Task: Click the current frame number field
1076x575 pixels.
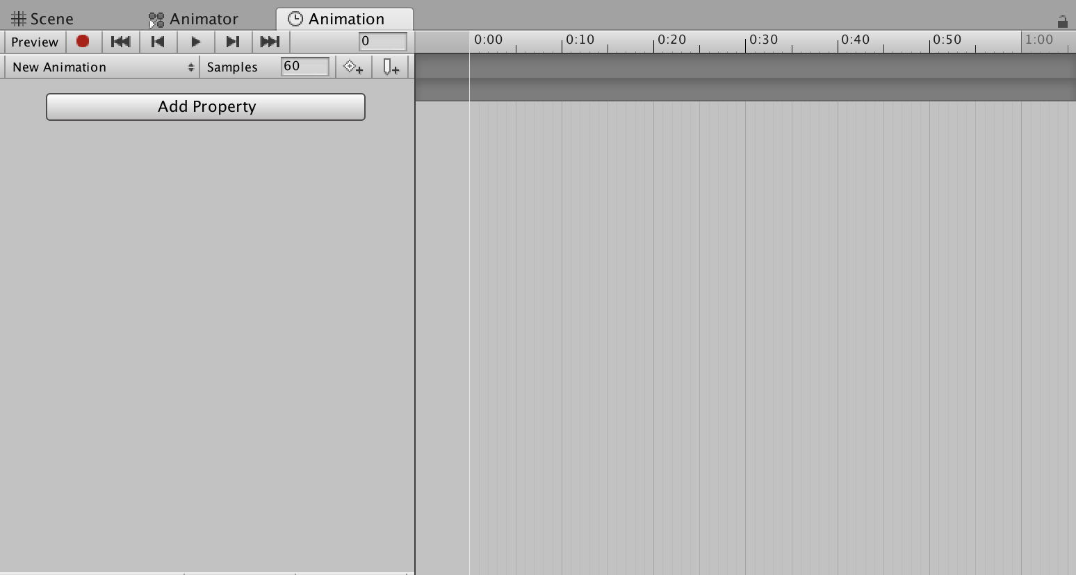Action: (382, 41)
